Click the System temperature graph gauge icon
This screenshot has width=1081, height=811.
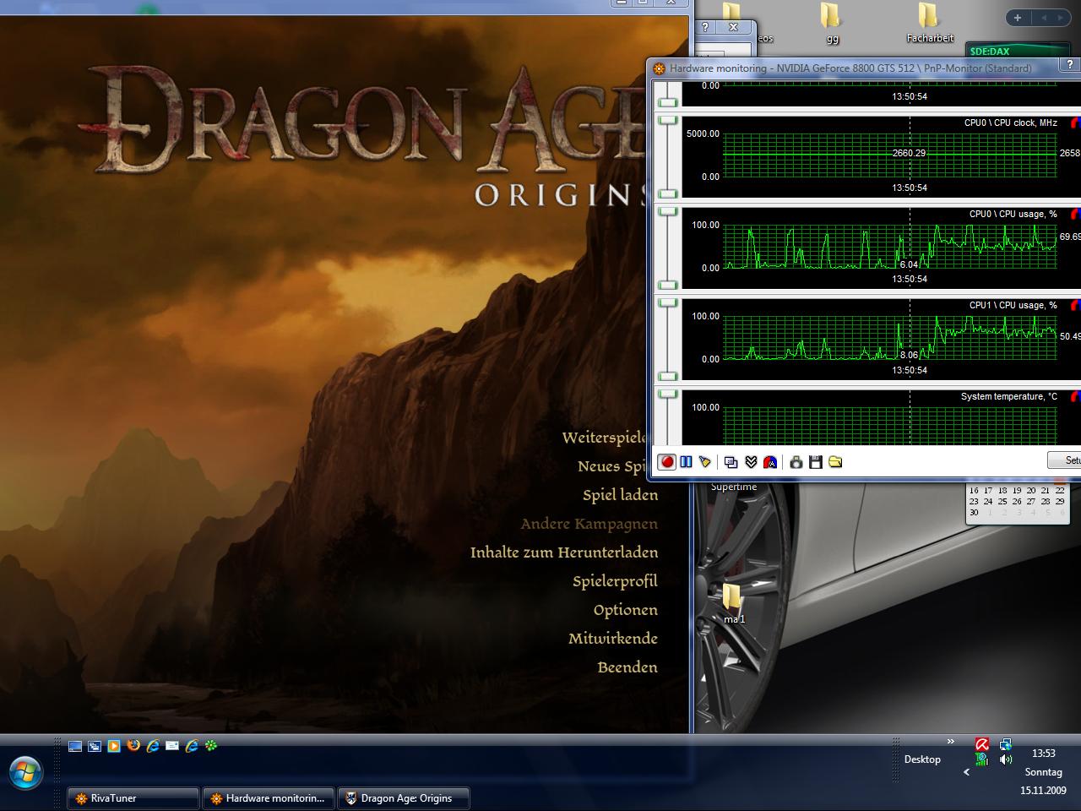[1075, 396]
